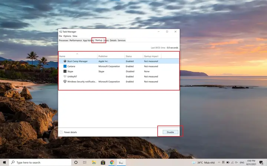This screenshot has width=267, height=166.
Task: Click the Type here to search box
Action: [x=40, y=162]
